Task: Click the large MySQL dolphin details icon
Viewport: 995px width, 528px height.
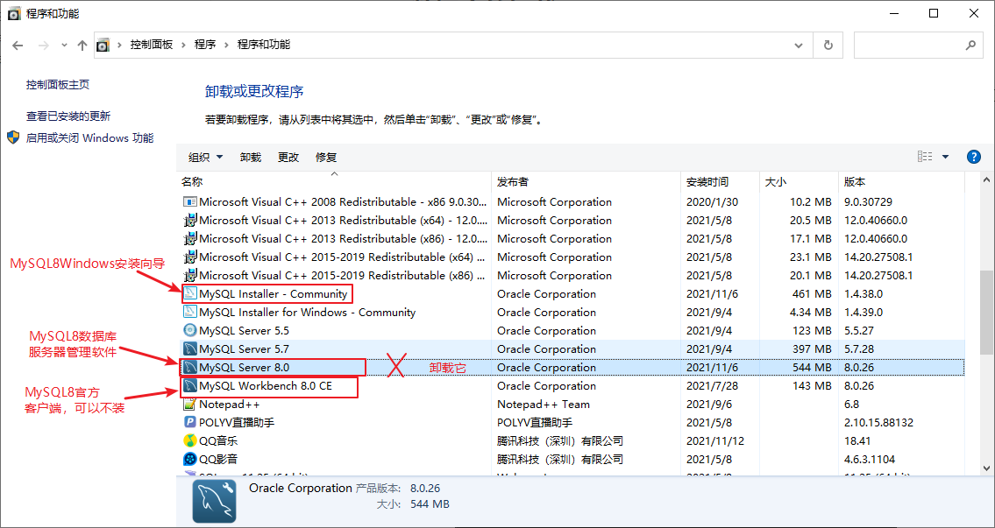Action: tap(215, 501)
